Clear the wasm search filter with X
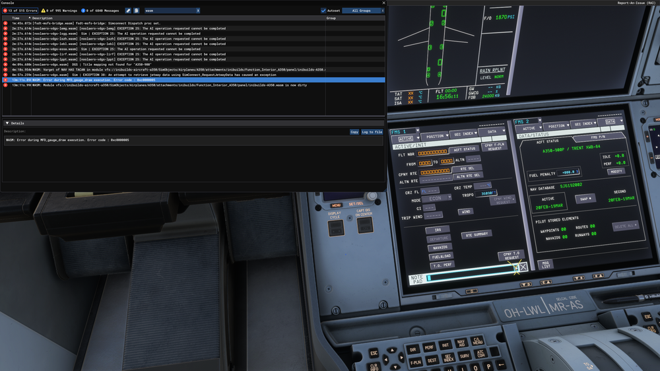Image resolution: width=660 pixels, height=371 pixels. click(x=198, y=11)
